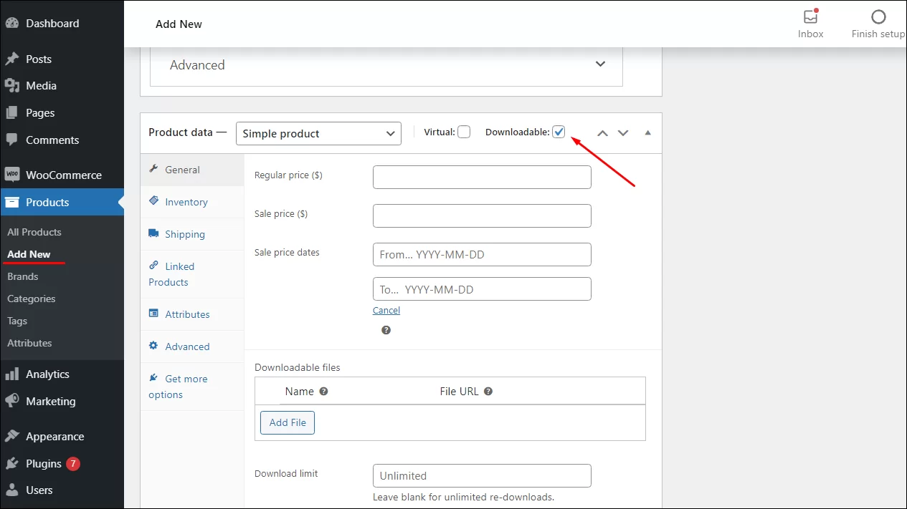Disable the Downloadable checkbox
This screenshot has height=509, width=907.
pyautogui.click(x=559, y=132)
